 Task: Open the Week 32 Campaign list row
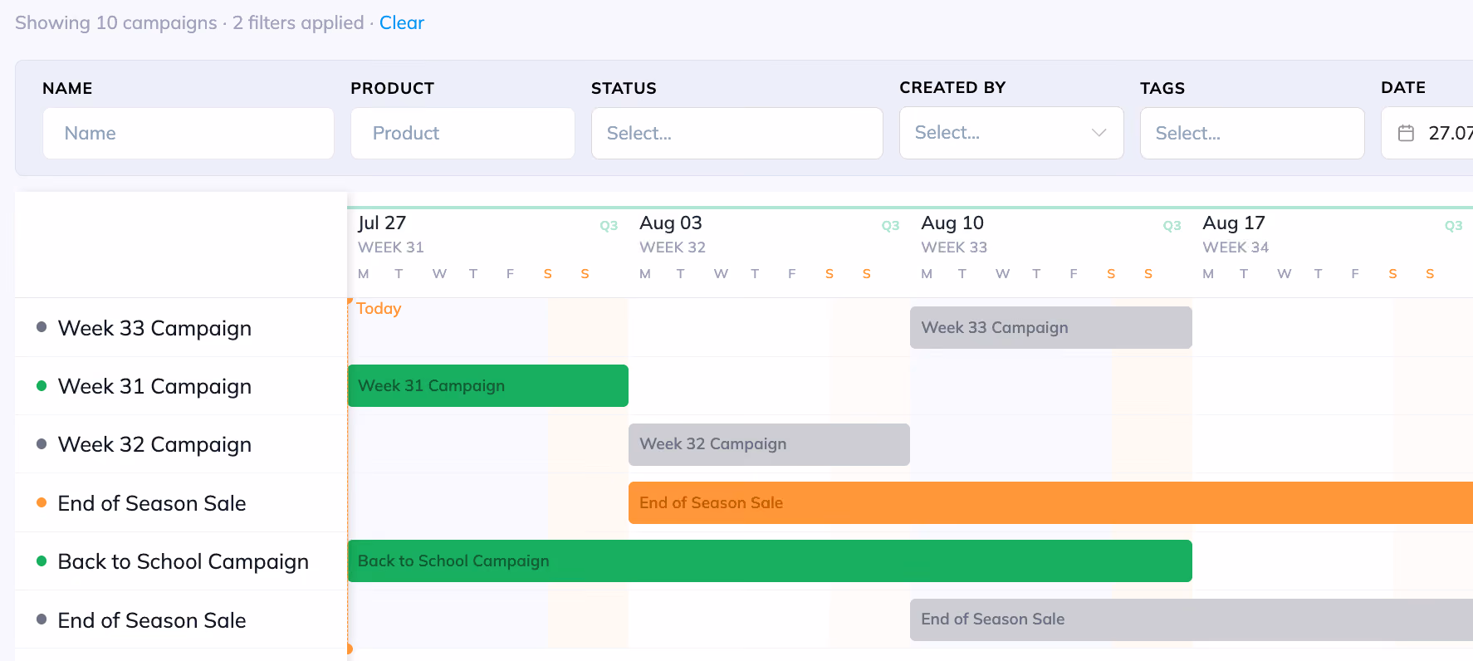coord(181,444)
